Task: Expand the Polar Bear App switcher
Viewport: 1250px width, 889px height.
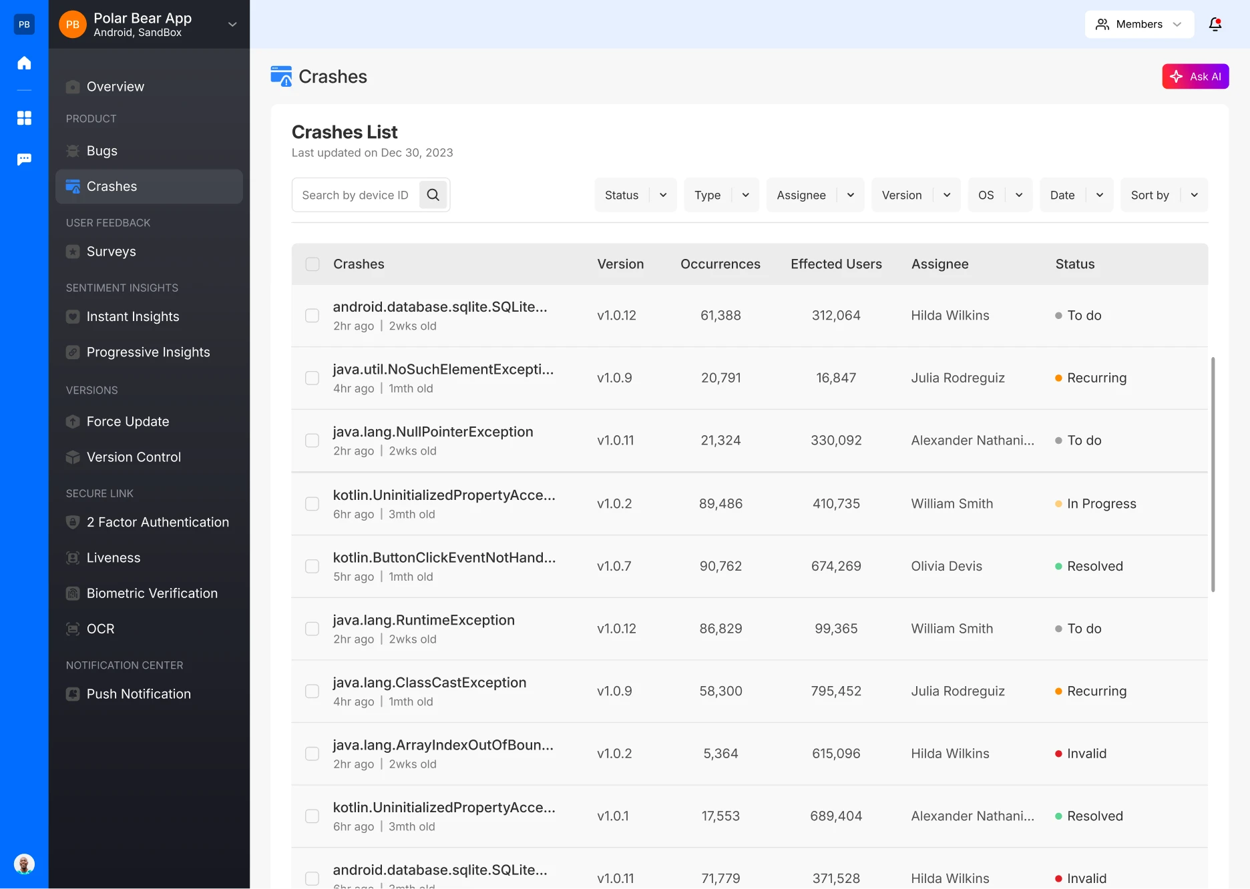Action: click(x=232, y=24)
